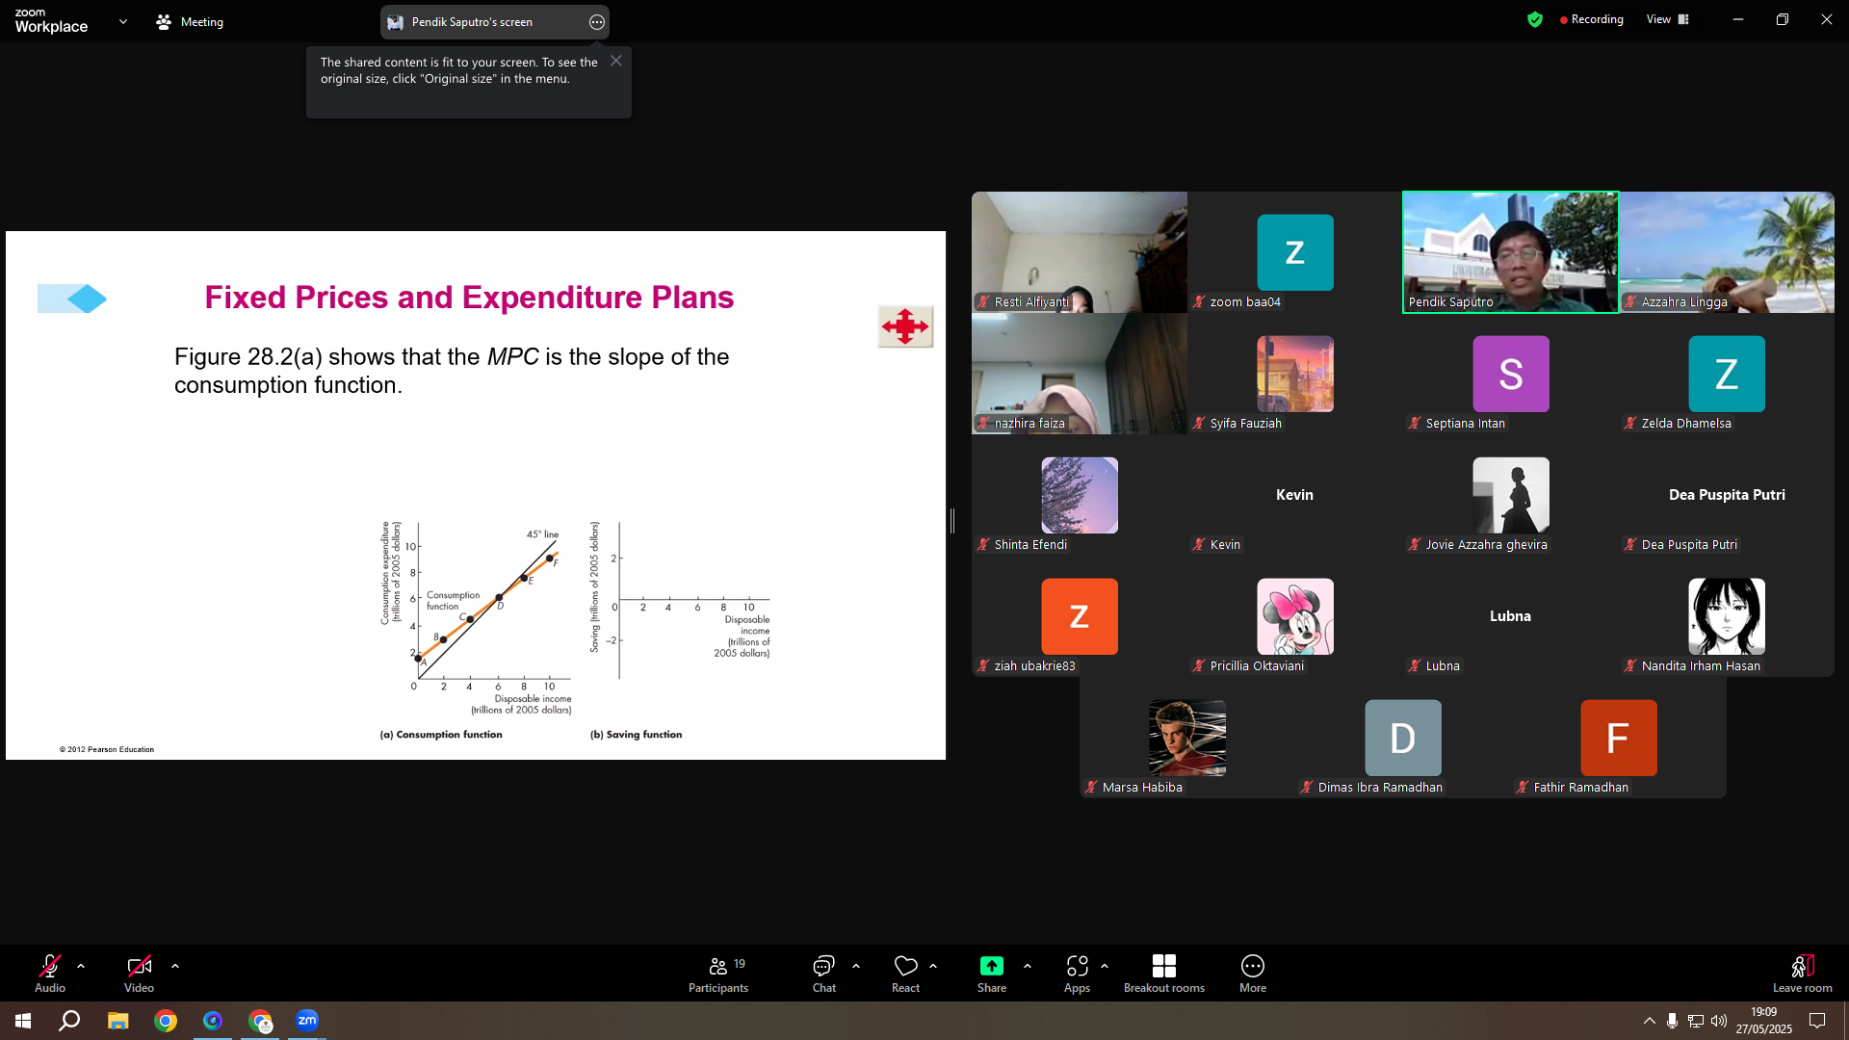Click the Recording indicator
1849x1040 pixels.
(x=1592, y=19)
